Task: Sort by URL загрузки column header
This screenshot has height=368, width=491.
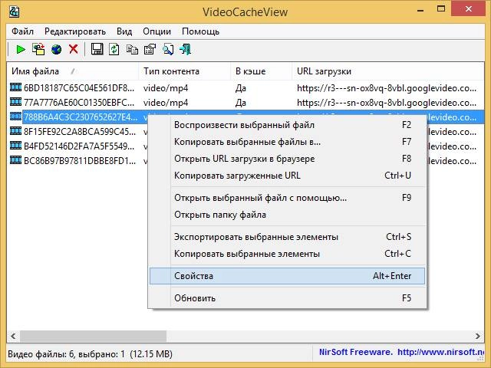Action: [x=388, y=71]
